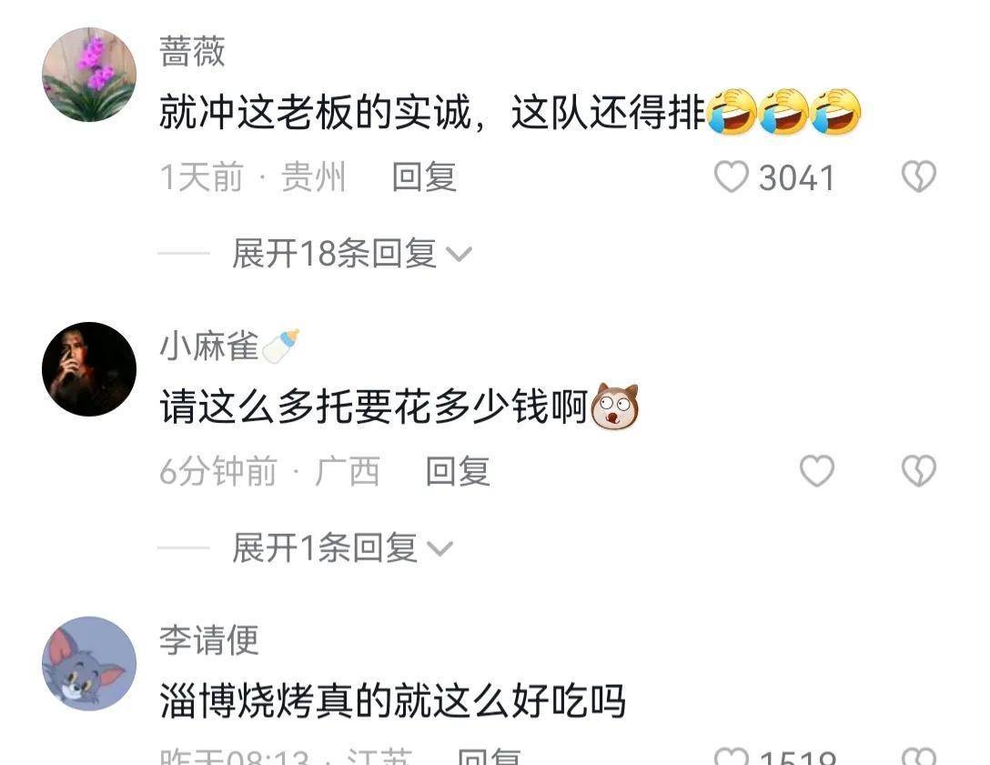Open username 李请便 profile
Viewport: 990px width, 765px height.
pyautogui.click(x=209, y=640)
